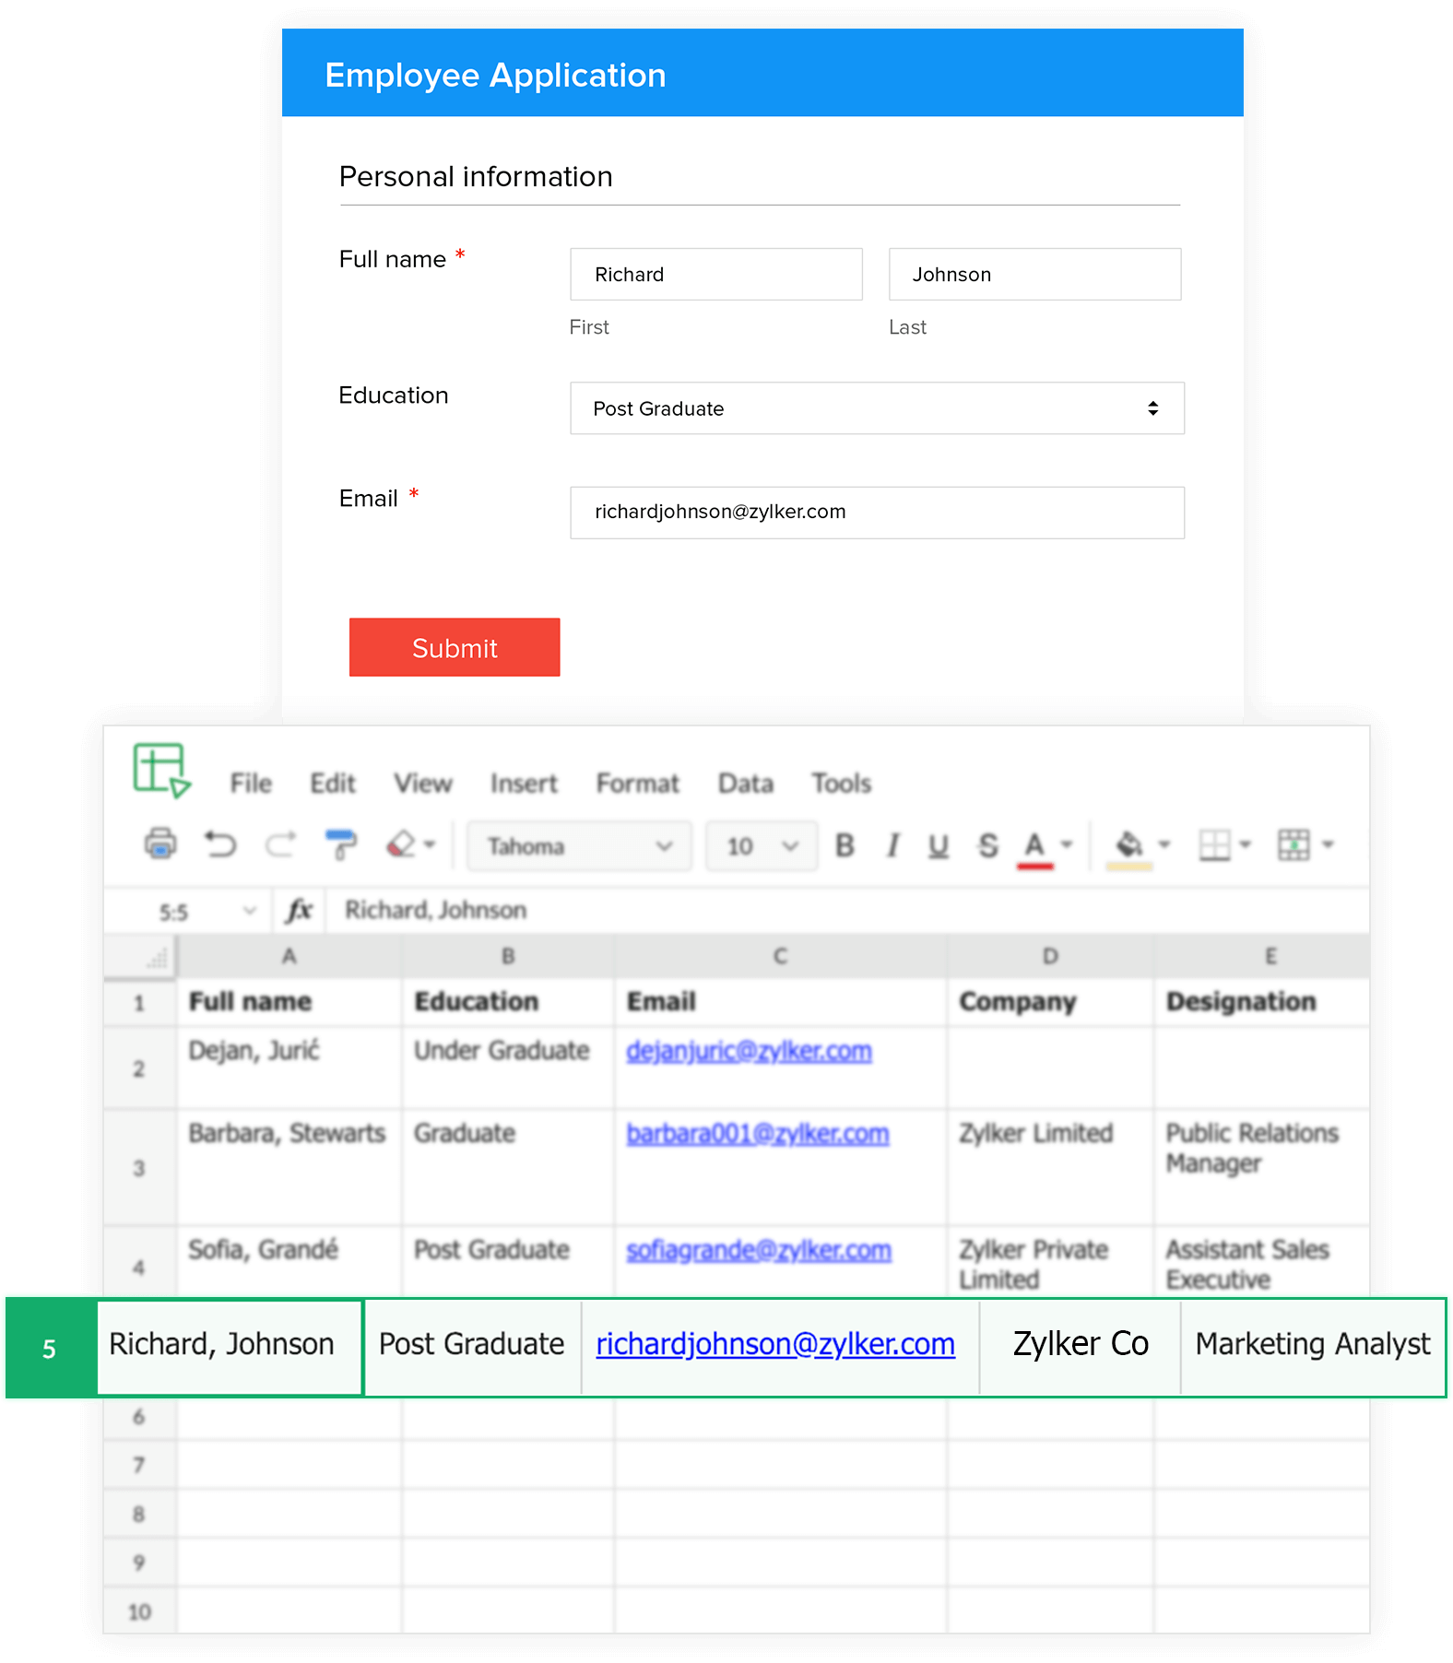Expand the eraser clear options arrow
The width and height of the screenshot is (1453, 1663).
pos(430,844)
